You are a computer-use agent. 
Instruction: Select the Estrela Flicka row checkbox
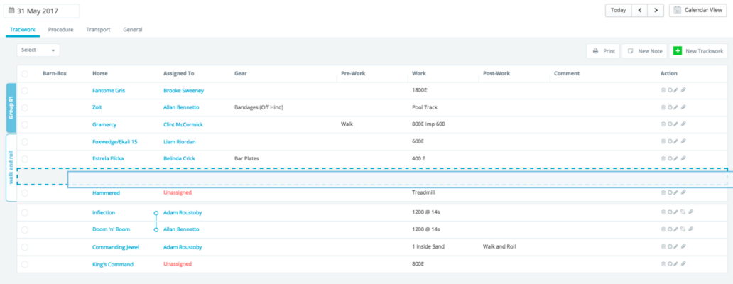coord(25,159)
